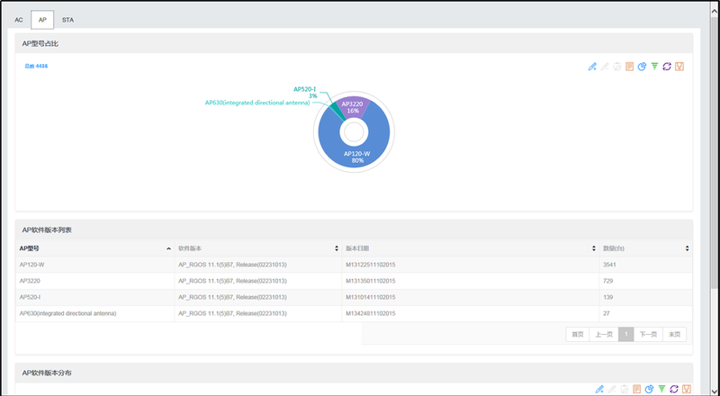Click purple restore/refresh icon in AP型号占比 panel
Image resolution: width=720 pixels, height=396 pixels.
pos(668,67)
